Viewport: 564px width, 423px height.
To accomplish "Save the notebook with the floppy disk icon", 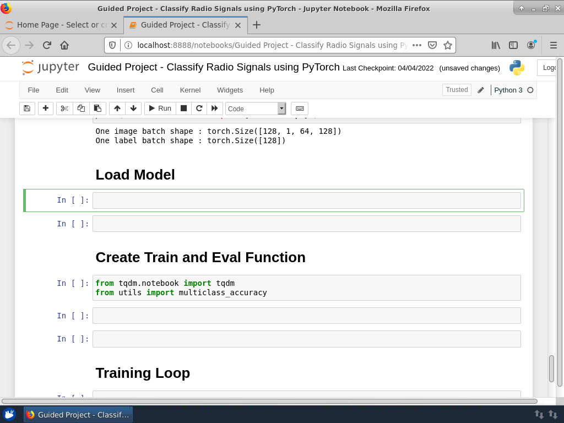I will [27, 109].
